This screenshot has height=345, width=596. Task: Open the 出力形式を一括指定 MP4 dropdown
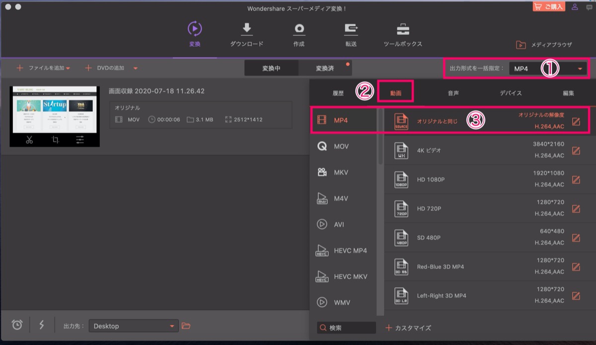(547, 69)
